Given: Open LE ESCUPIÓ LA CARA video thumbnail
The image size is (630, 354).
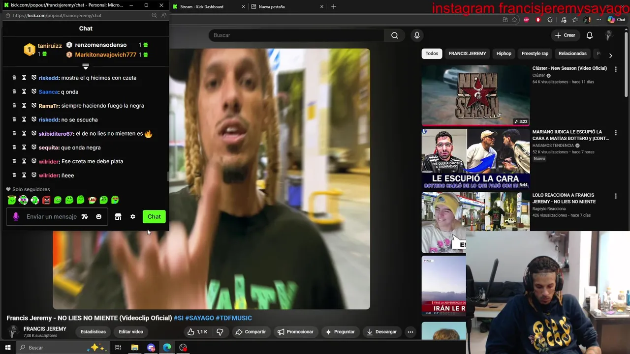Looking at the screenshot, I should click(475, 159).
